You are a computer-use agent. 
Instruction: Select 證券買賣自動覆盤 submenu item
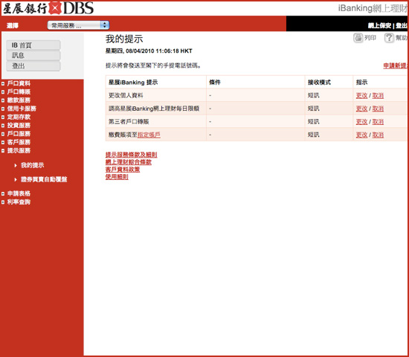click(x=44, y=179)
